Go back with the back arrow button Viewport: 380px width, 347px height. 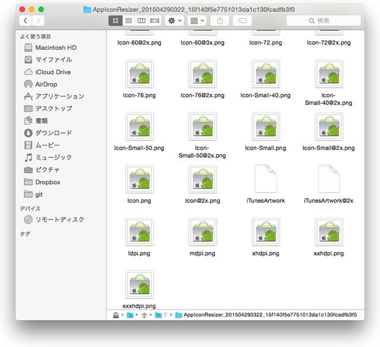[x=26, y=21]
